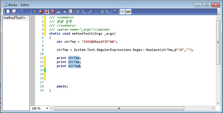Click the opening brace on line 6
Image resolution: width=223 pixels, height=113 pixels.
point(50,38)
